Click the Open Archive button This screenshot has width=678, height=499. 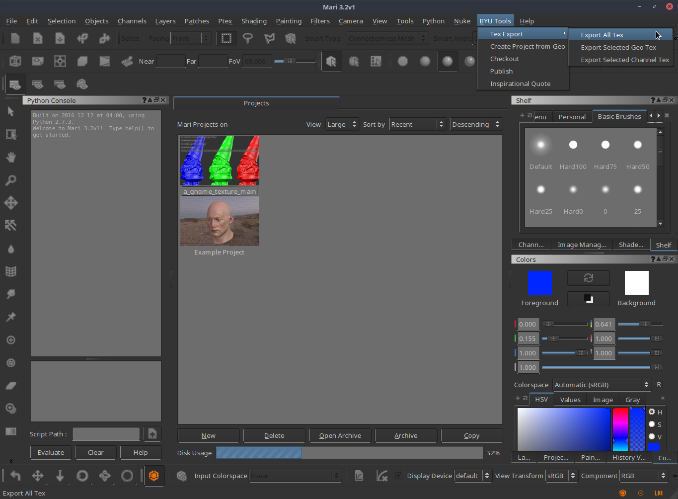(x=340, y=435)
